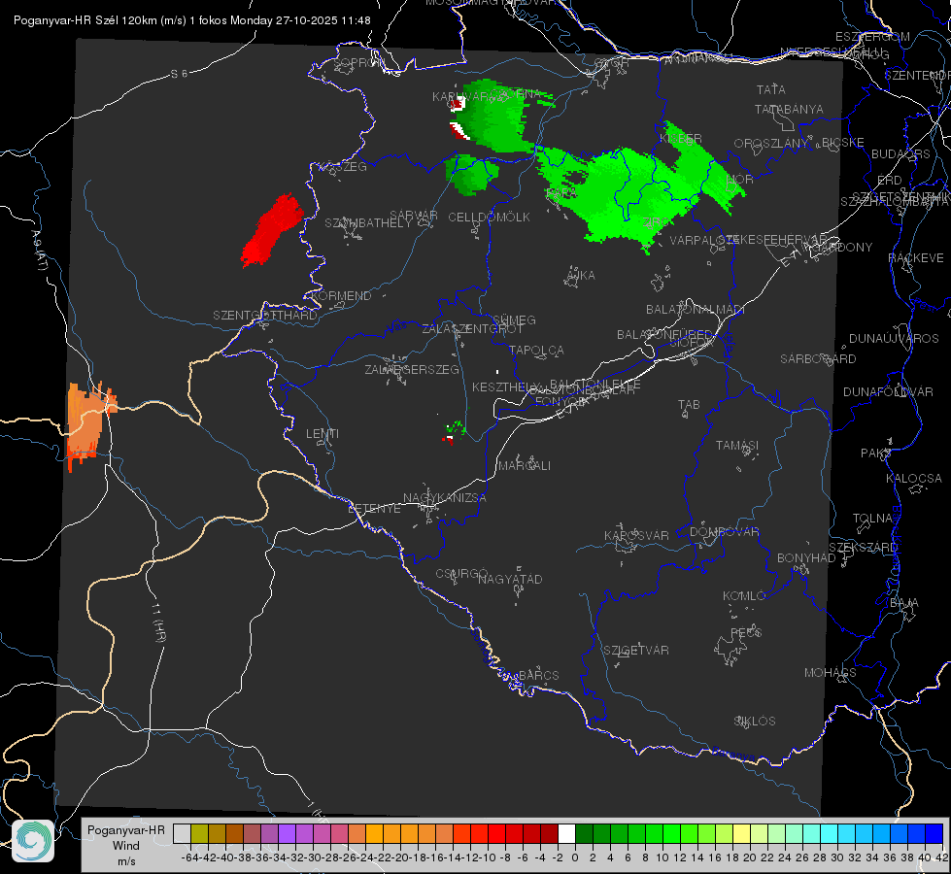Select the TOLNA label
951x874 pixels.
coord(872,519)
